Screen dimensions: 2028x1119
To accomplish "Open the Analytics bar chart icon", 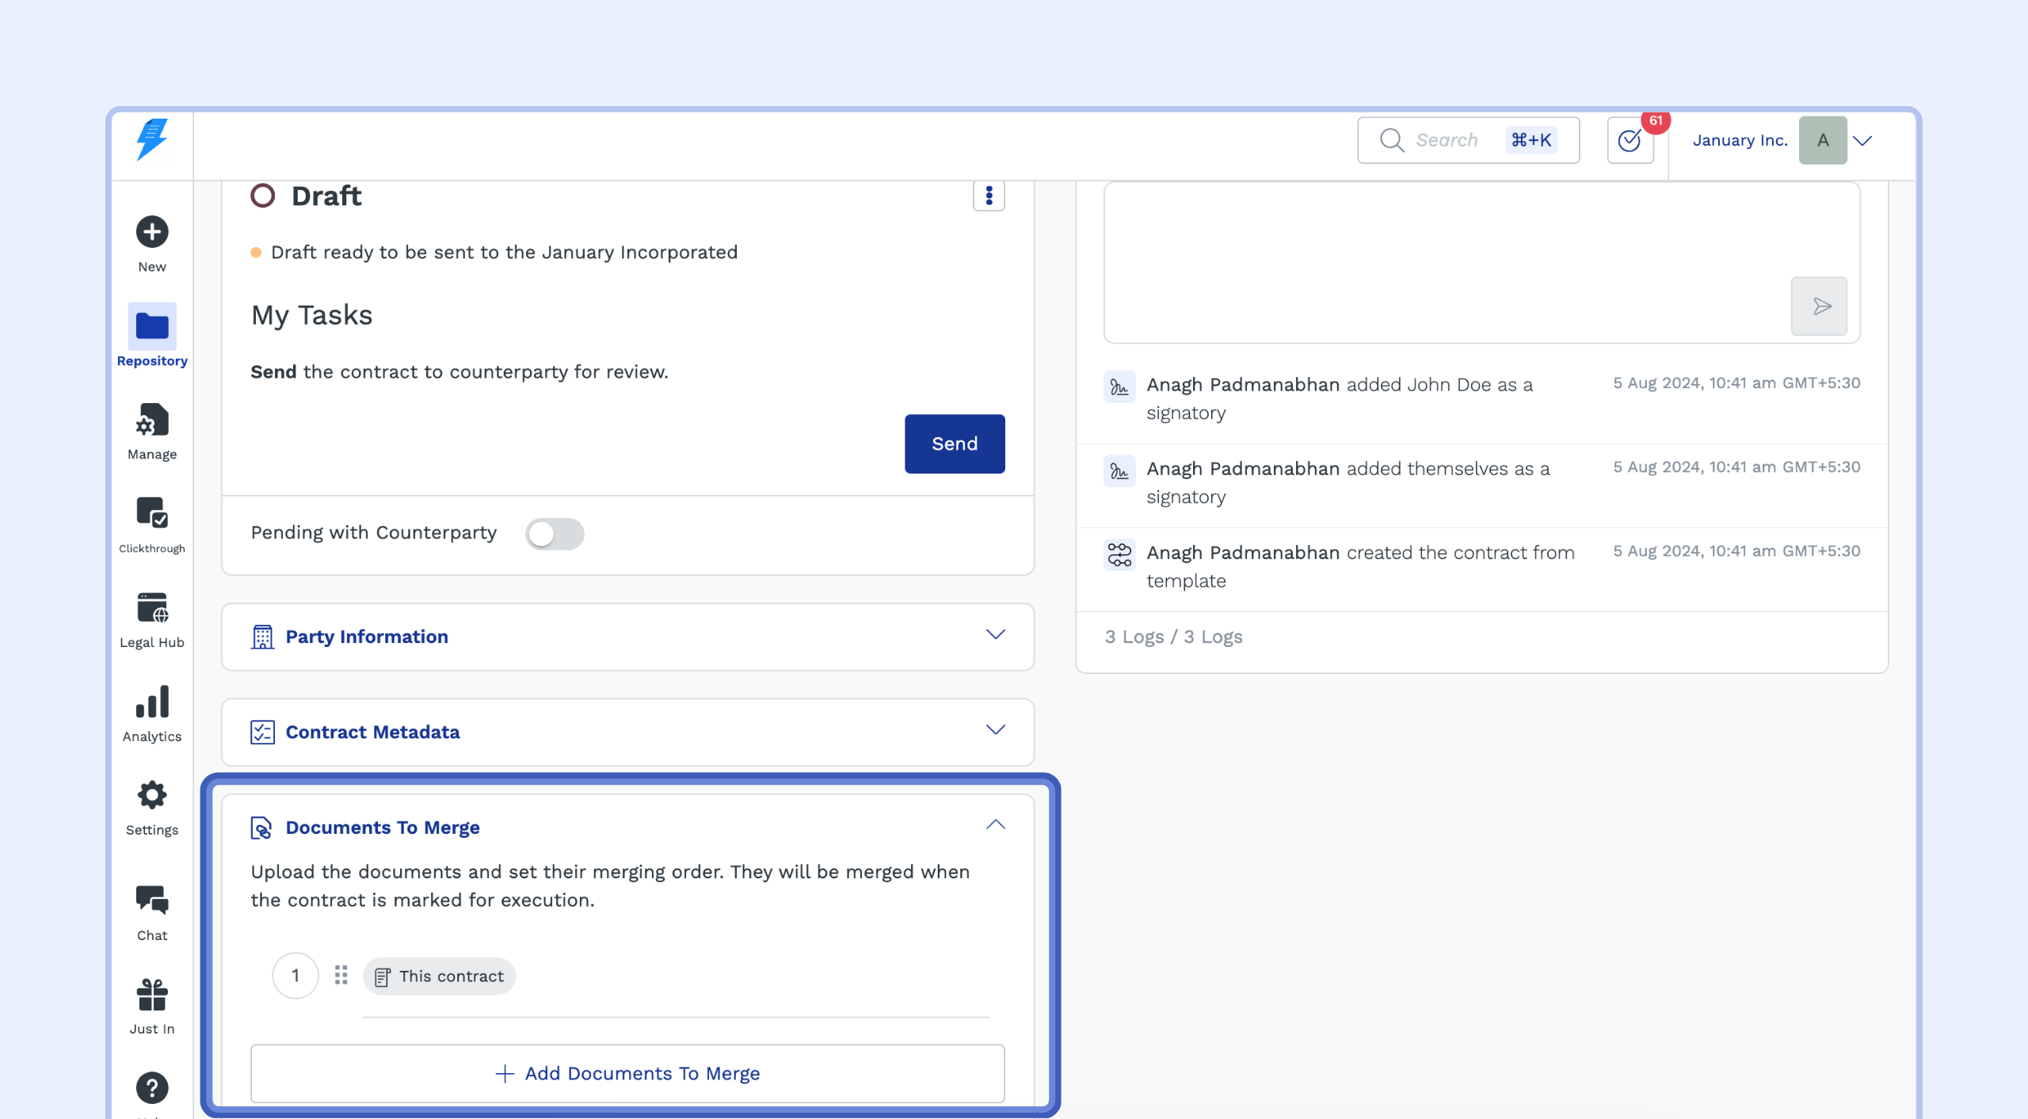I will 151,702.
